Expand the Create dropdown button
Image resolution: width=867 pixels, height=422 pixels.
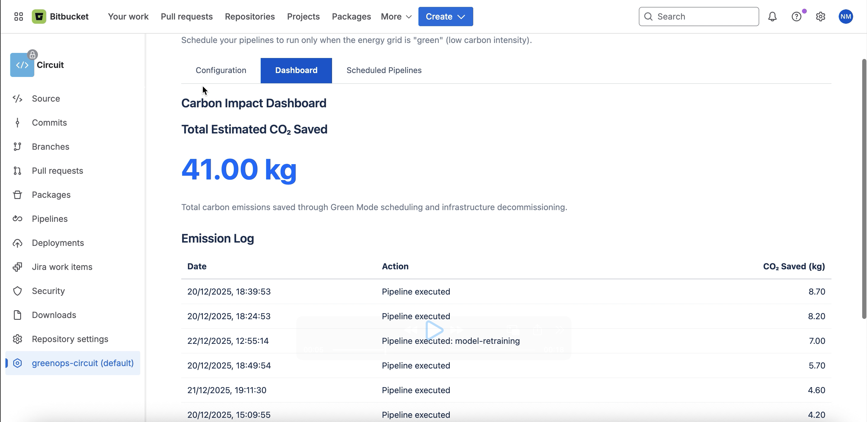coord(445,17)
